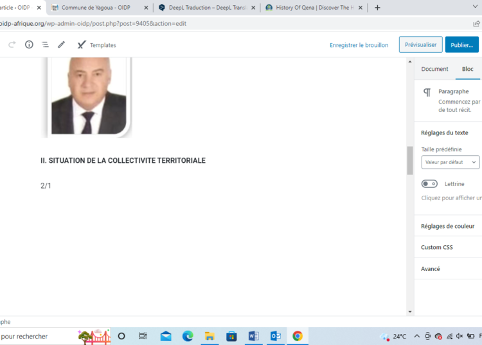Switch to the Document sidebar tab

434,69
